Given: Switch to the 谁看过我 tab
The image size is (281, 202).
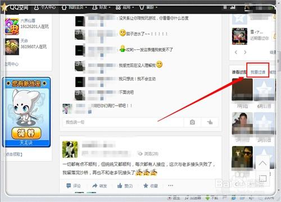Looking at the screenshot, I should point(239,72).
